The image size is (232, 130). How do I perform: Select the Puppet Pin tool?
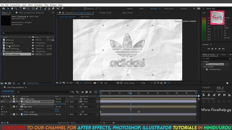click(62, 9)
